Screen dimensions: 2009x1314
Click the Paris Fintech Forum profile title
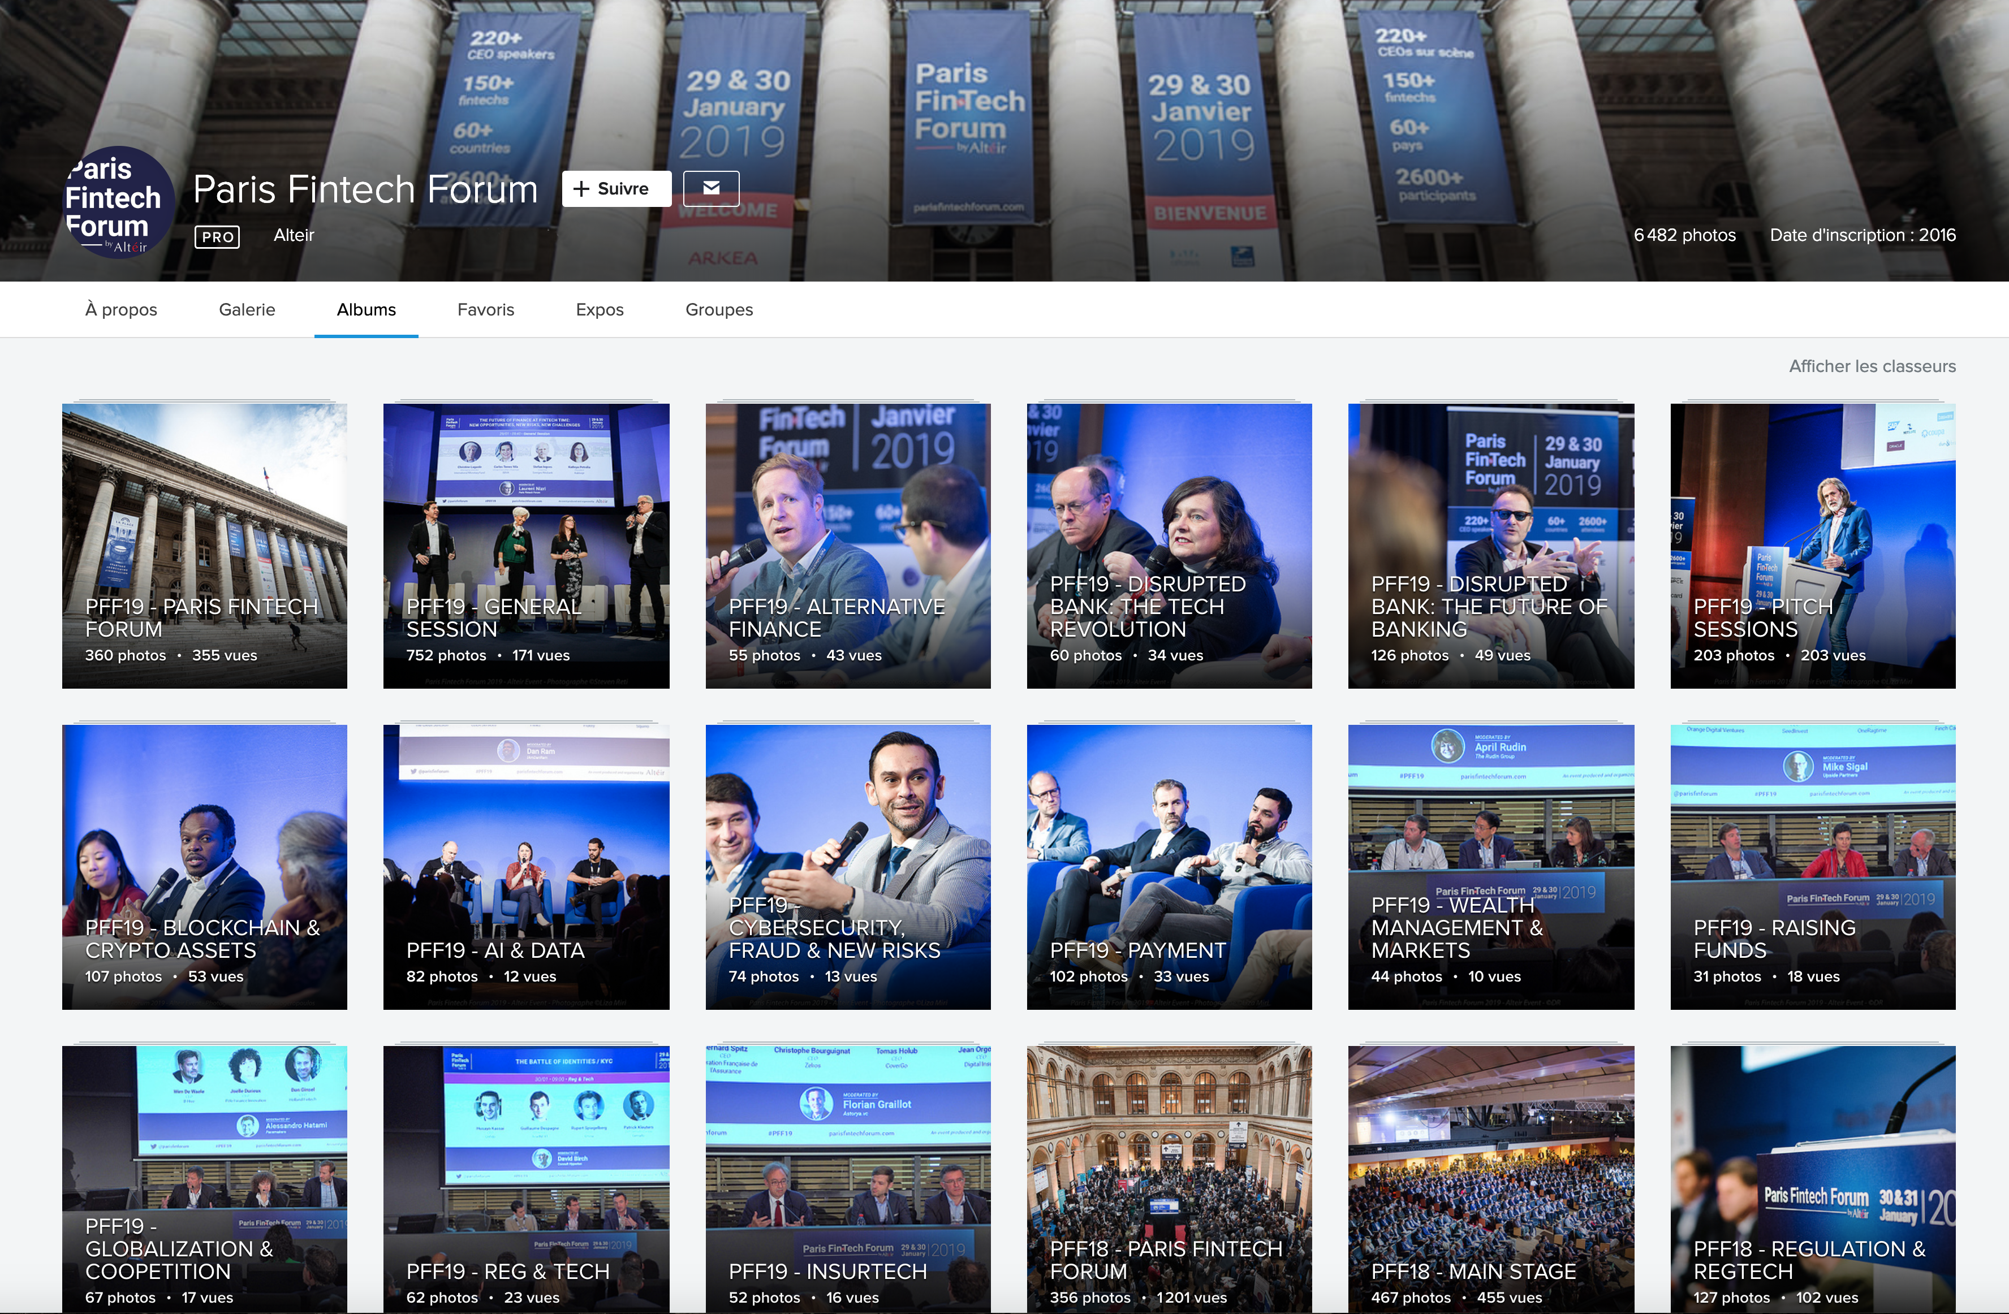(365, 189)
